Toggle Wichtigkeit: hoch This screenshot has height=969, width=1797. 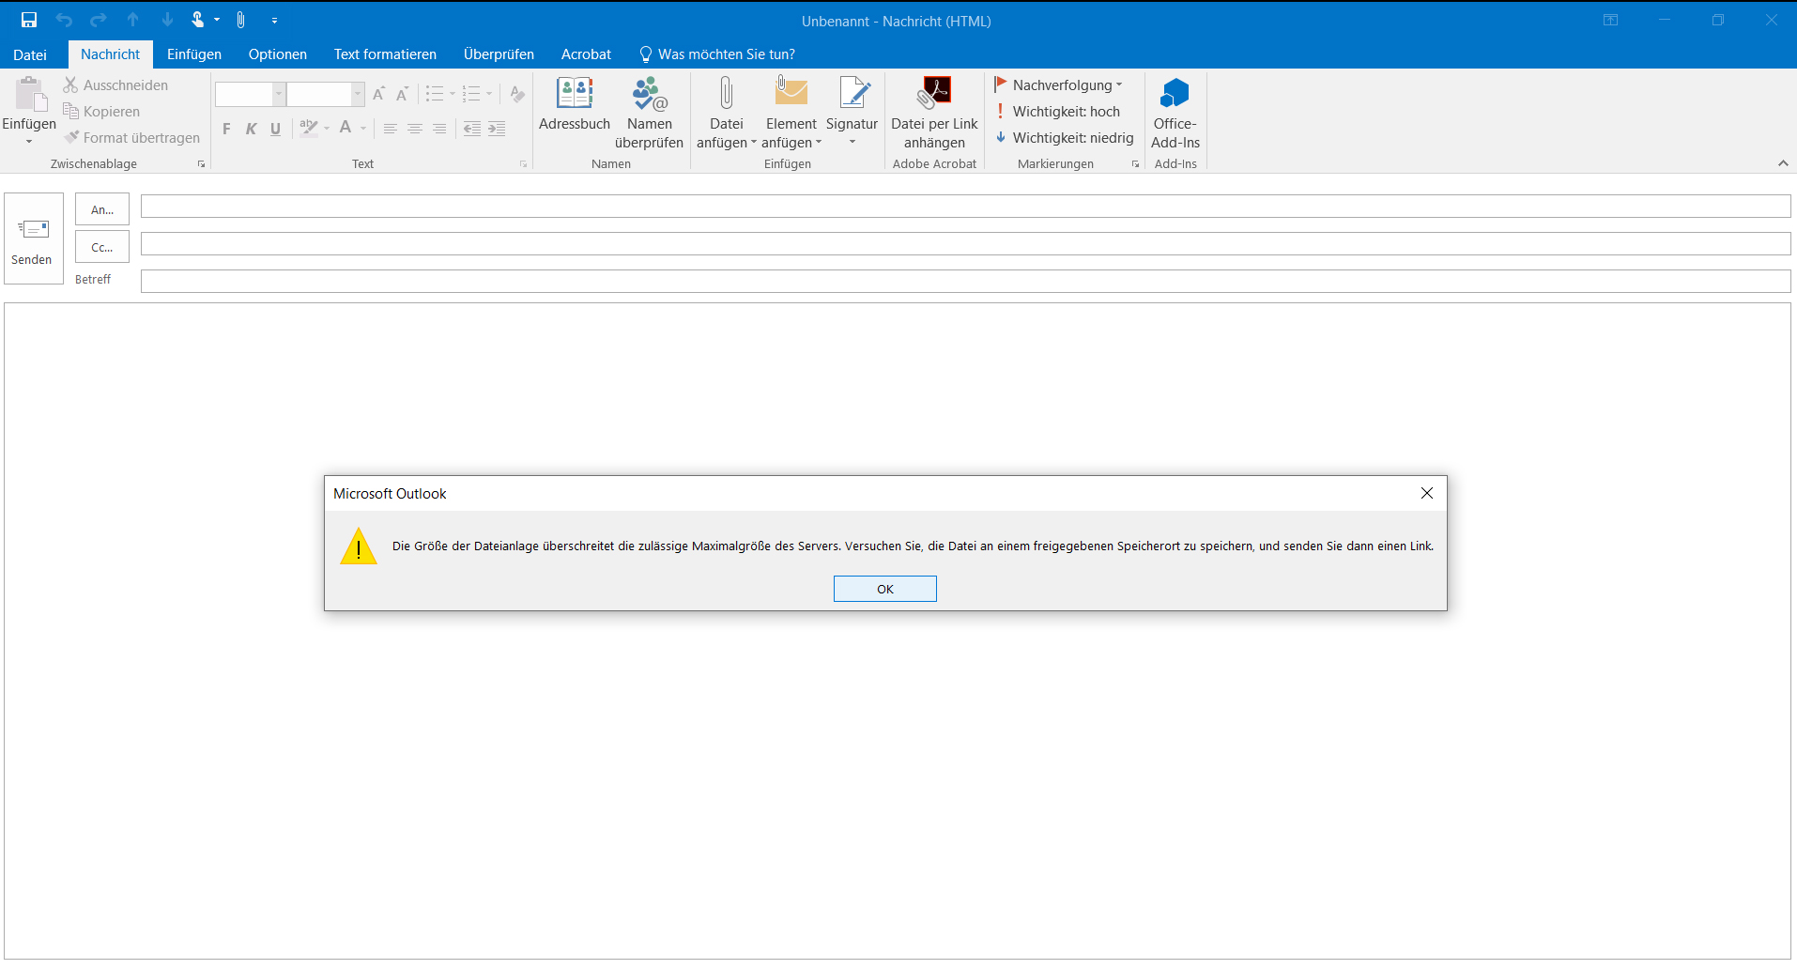(1057, 112)
